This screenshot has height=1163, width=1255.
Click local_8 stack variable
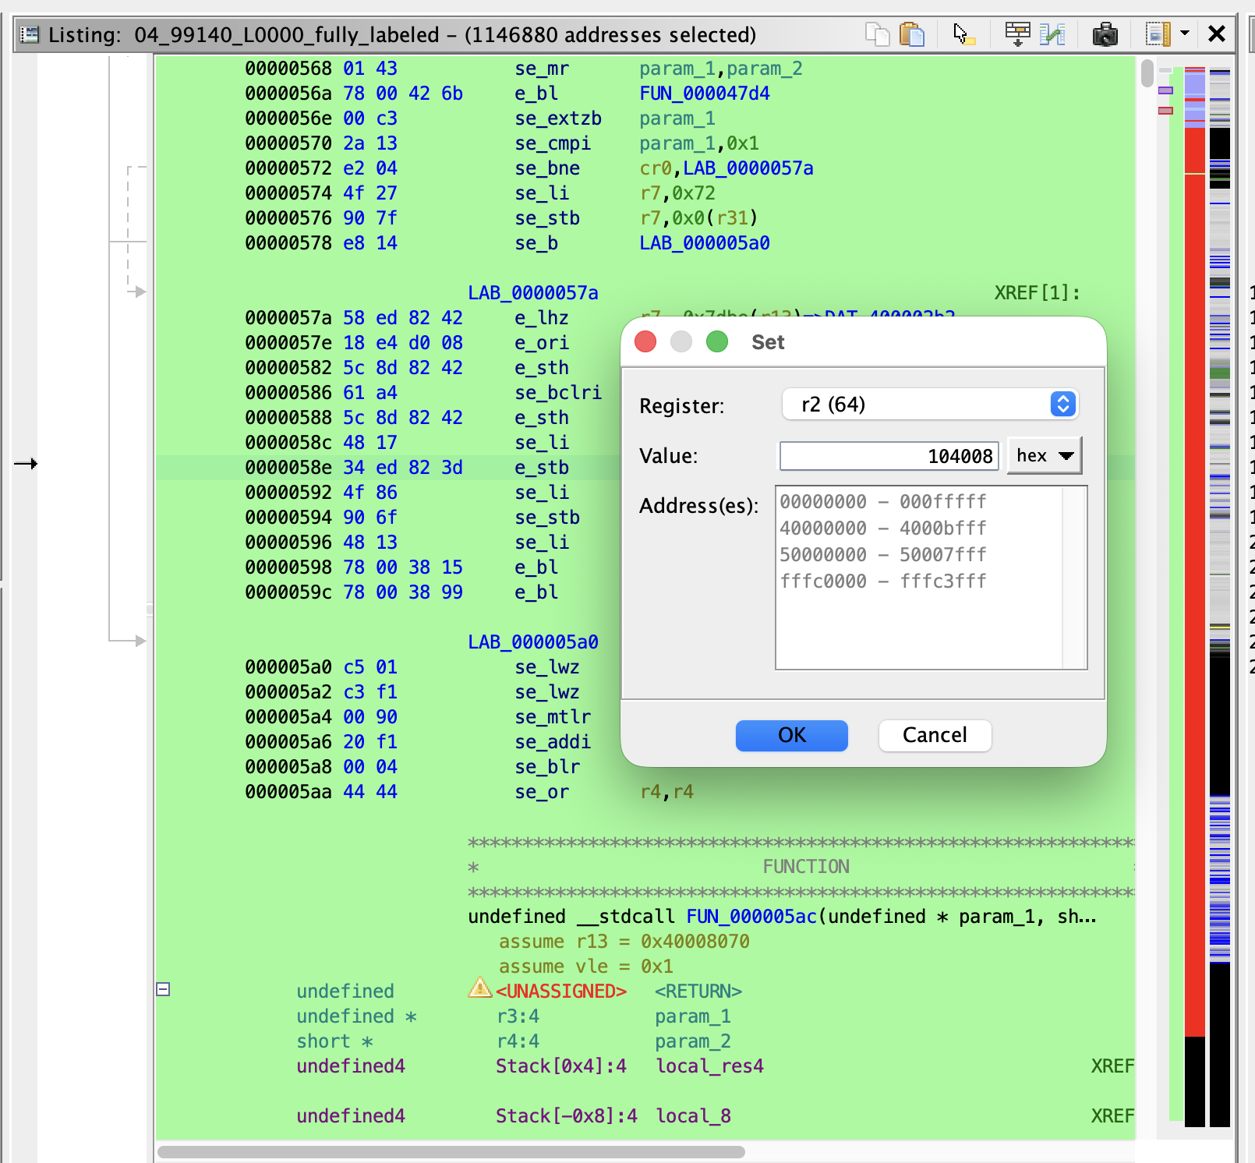(x=694, y=1116)
